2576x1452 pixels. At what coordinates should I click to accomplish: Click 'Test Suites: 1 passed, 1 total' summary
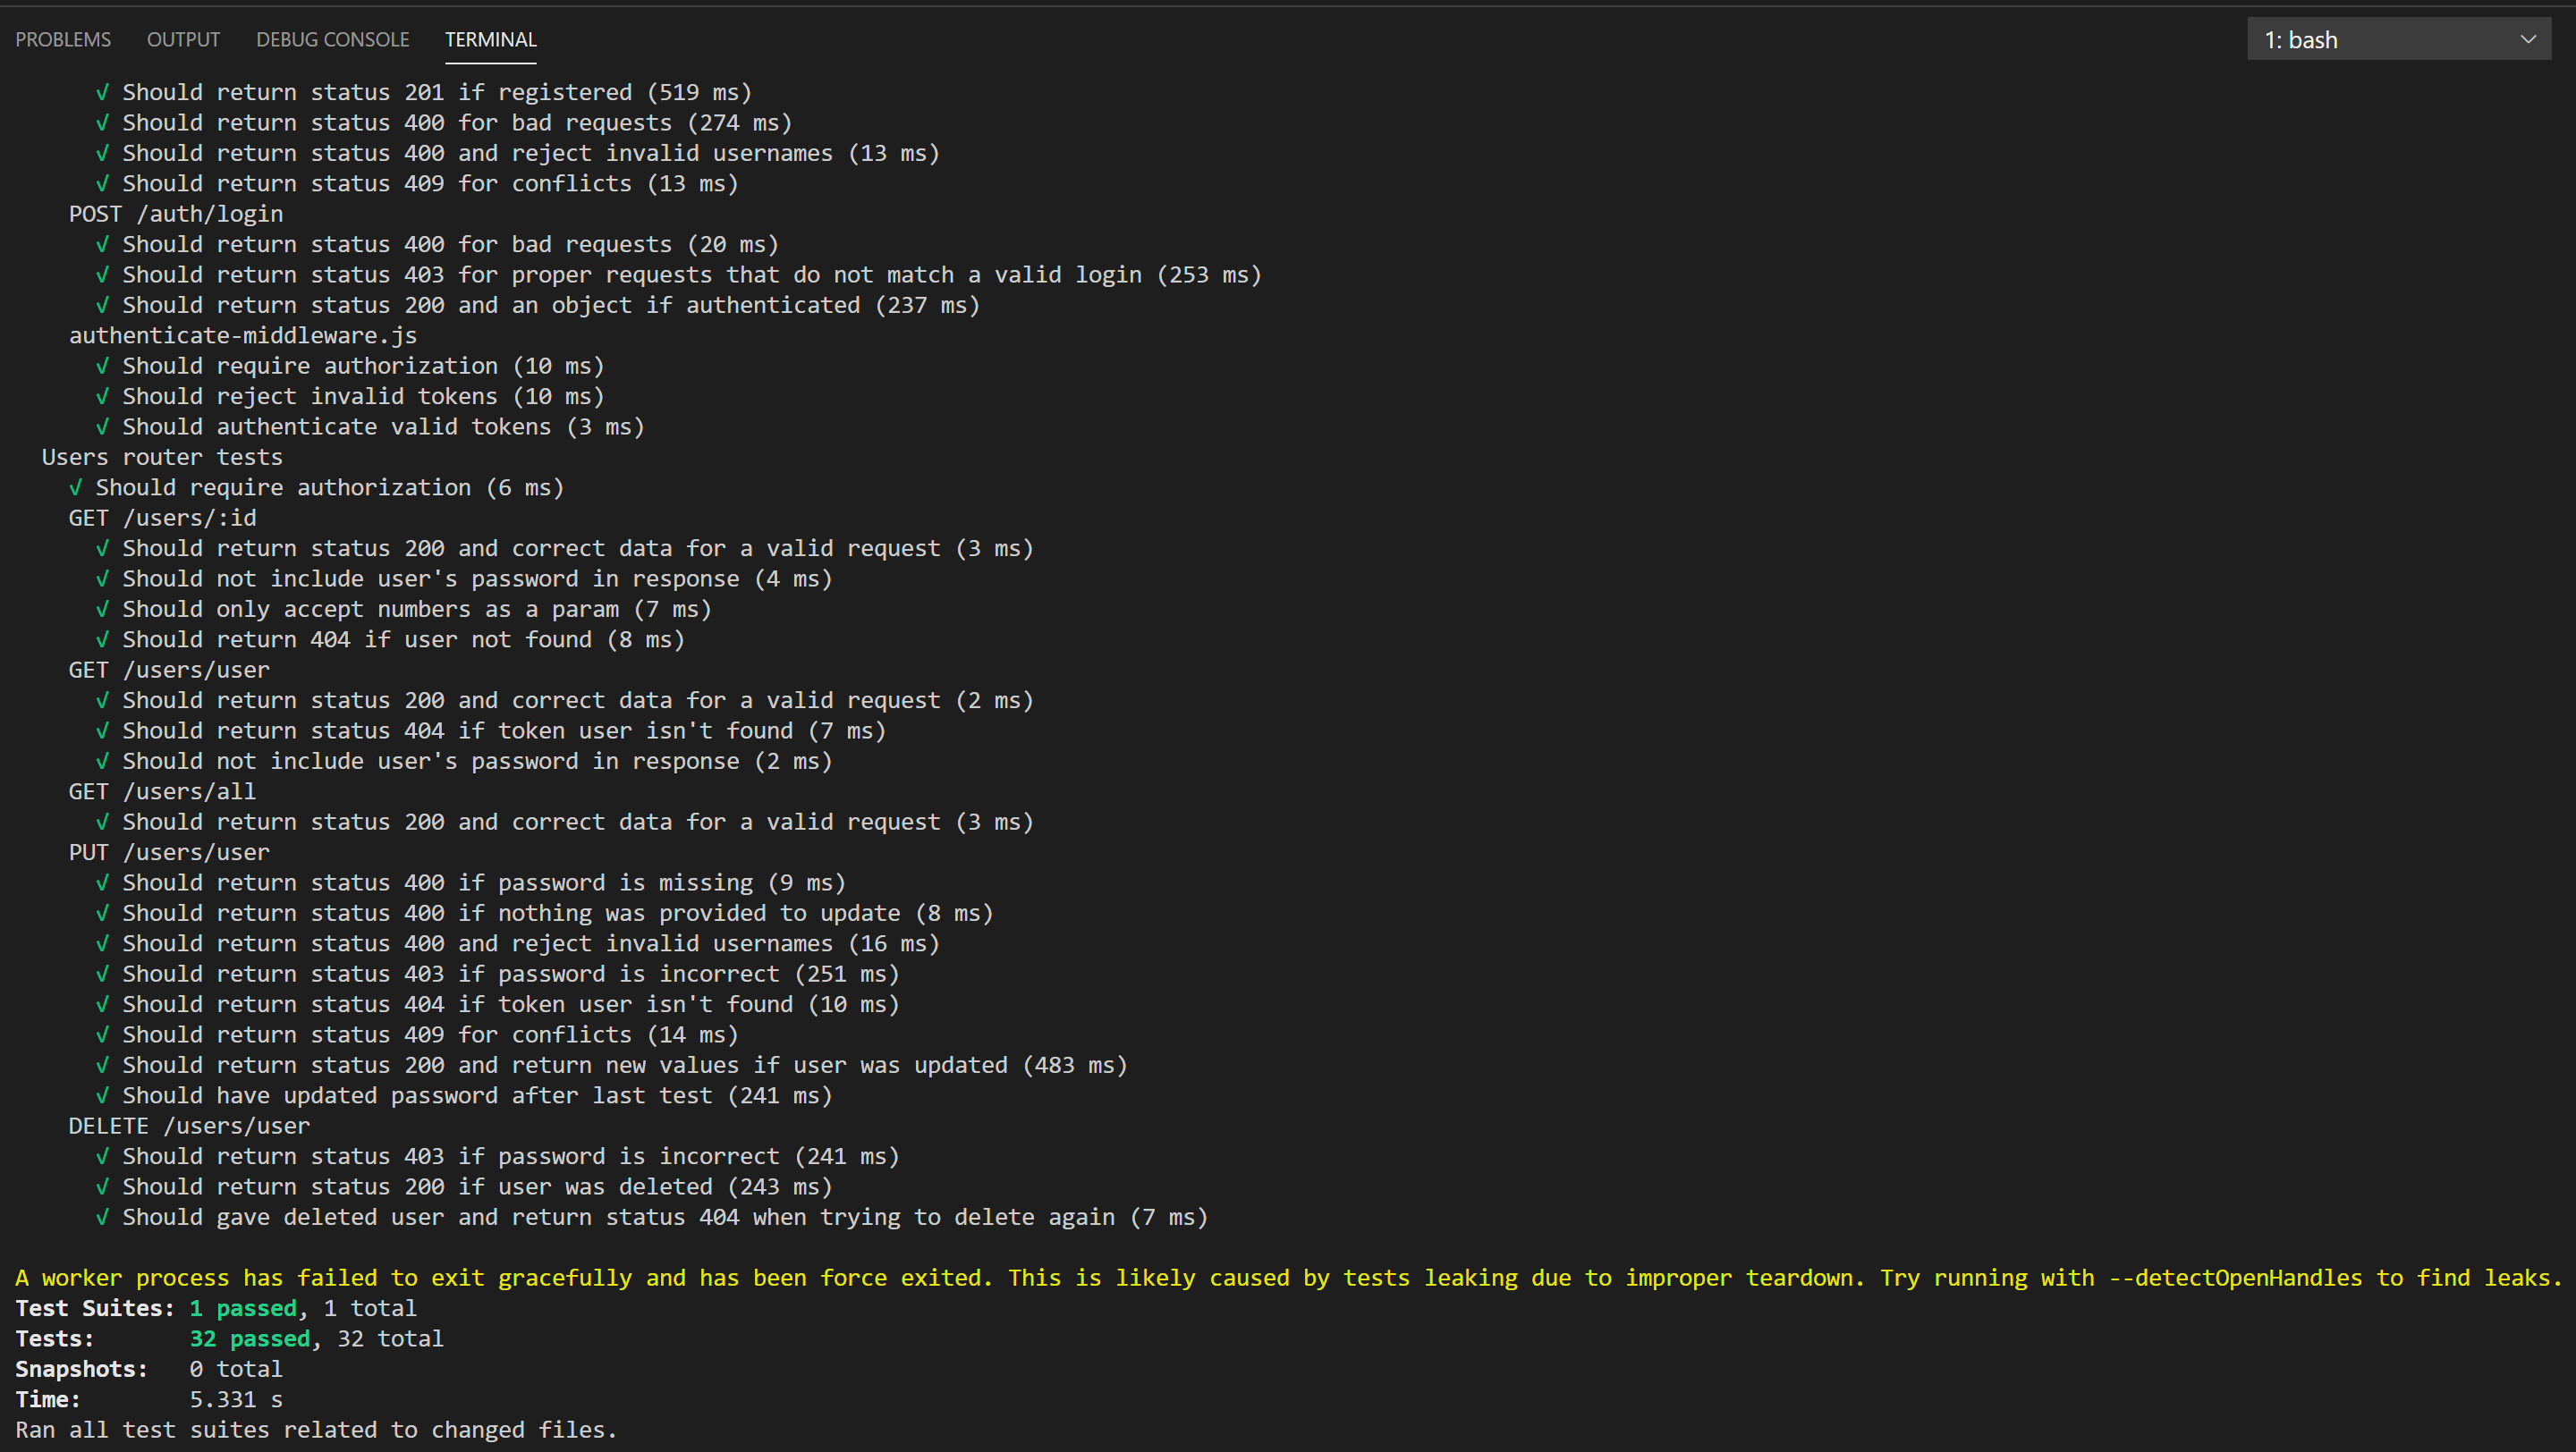pyautogui.click(x=216, y=1309)
